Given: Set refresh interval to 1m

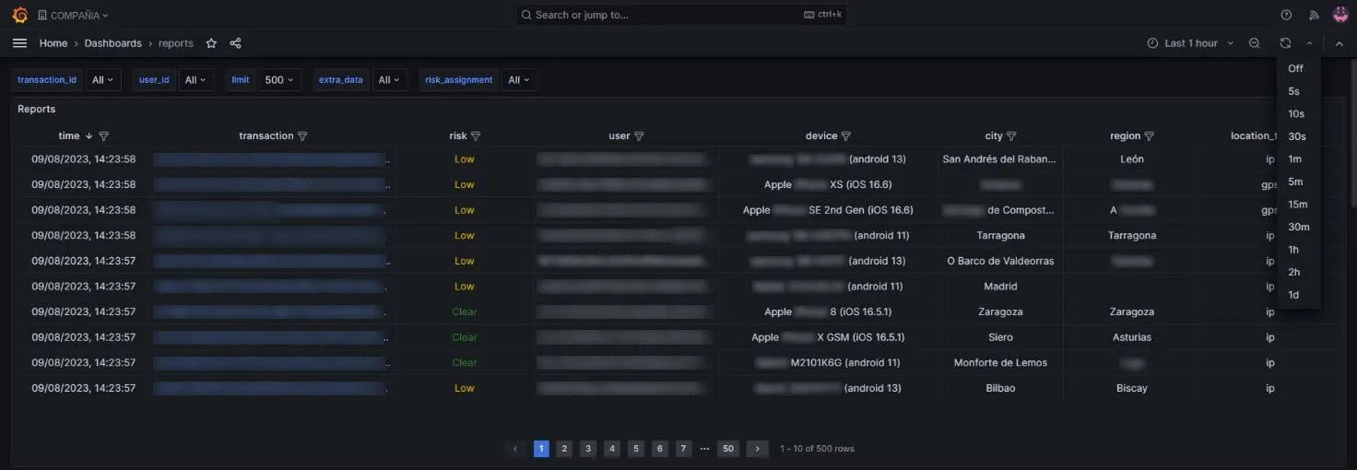Looking at the screenshot, I should point(1298,159).
